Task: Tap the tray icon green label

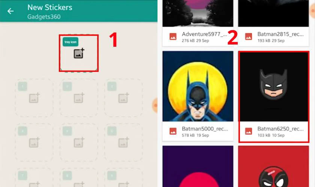Action: click(x=70, y=42)
